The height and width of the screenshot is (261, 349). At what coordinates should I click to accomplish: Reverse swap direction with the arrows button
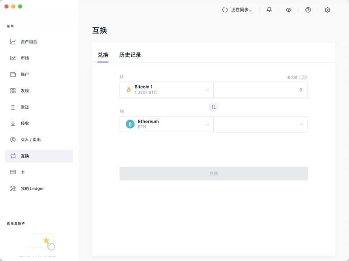coord(214,107)
